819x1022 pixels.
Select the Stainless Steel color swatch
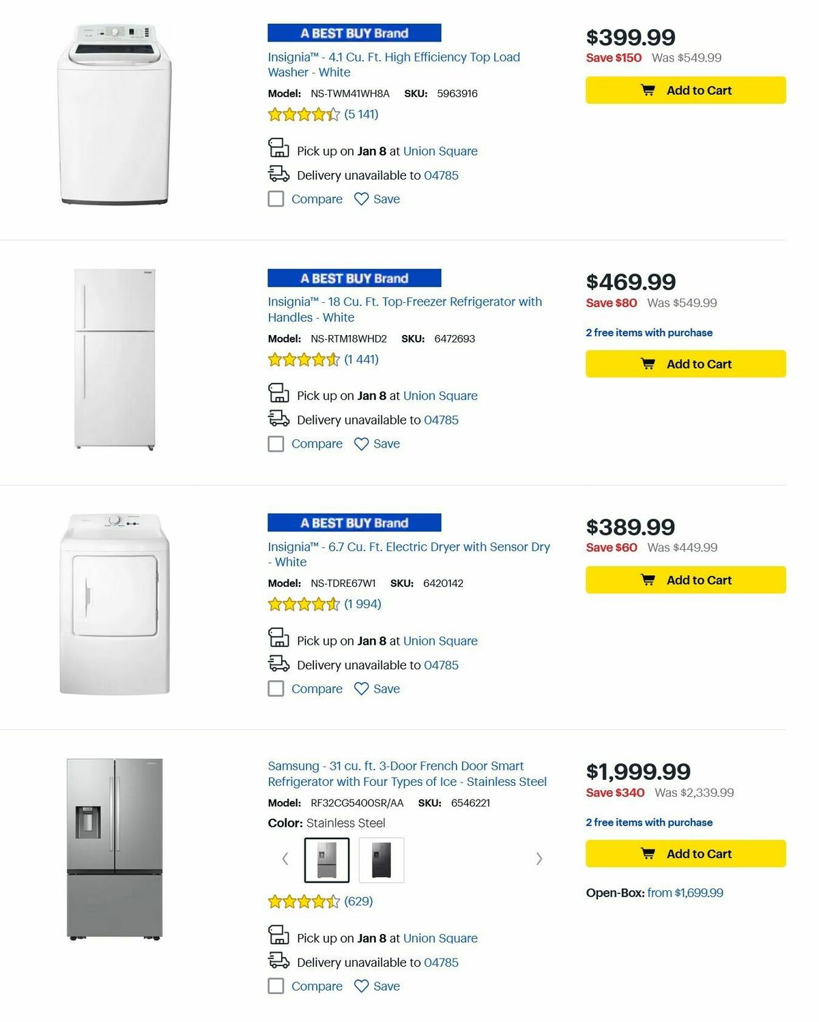[x=327, y=859]
